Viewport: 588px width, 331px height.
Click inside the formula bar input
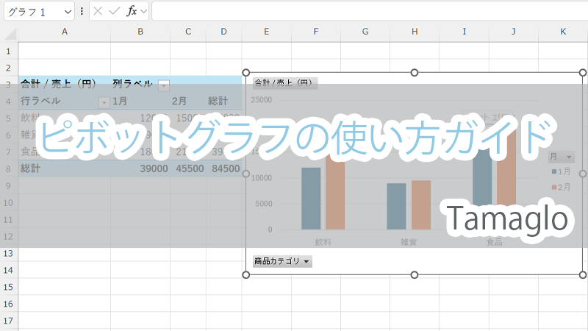click(367, 11)
